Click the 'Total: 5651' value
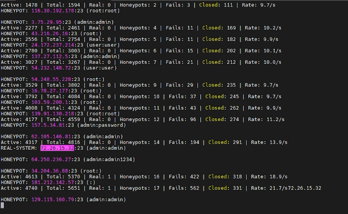348x214 pixels. pos(63,188)
